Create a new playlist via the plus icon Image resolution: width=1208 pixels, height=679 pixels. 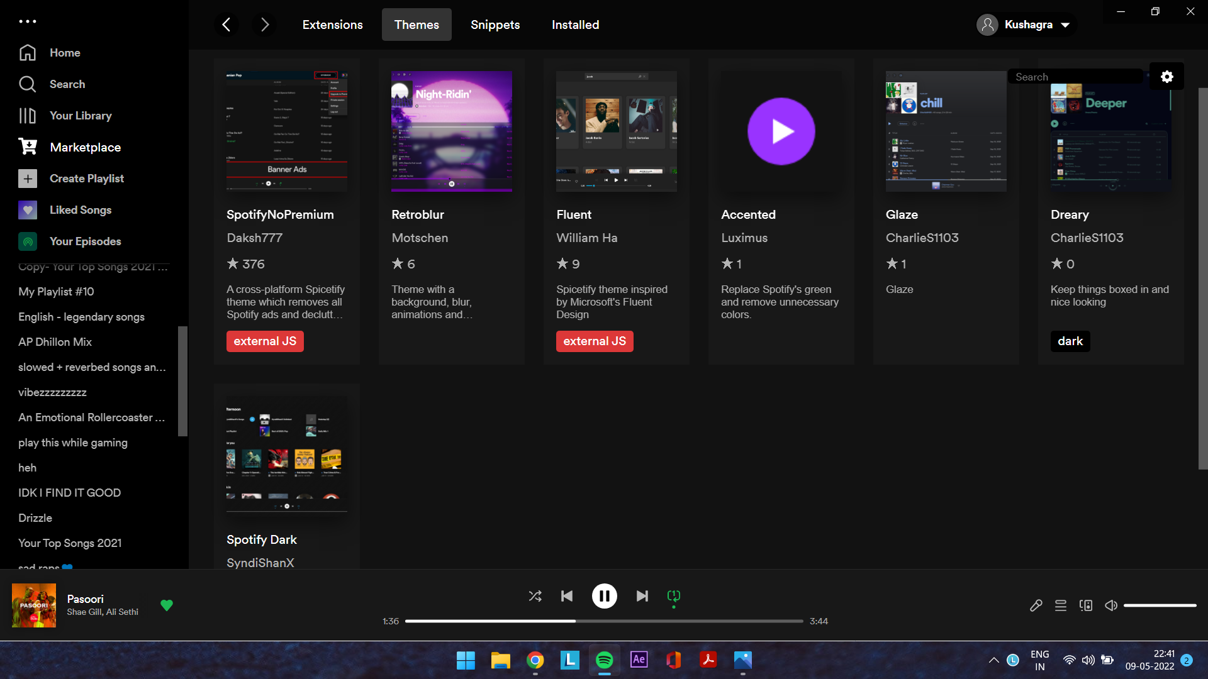tap(28, 179)
